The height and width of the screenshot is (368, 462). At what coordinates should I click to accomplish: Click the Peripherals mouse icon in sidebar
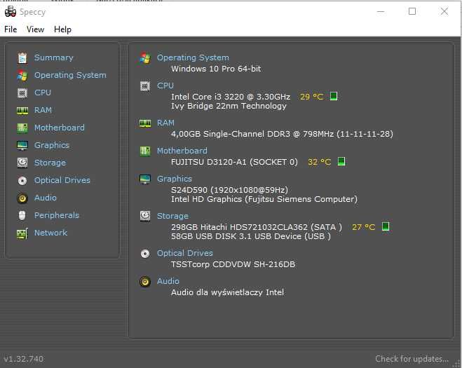tap(22, 215)
